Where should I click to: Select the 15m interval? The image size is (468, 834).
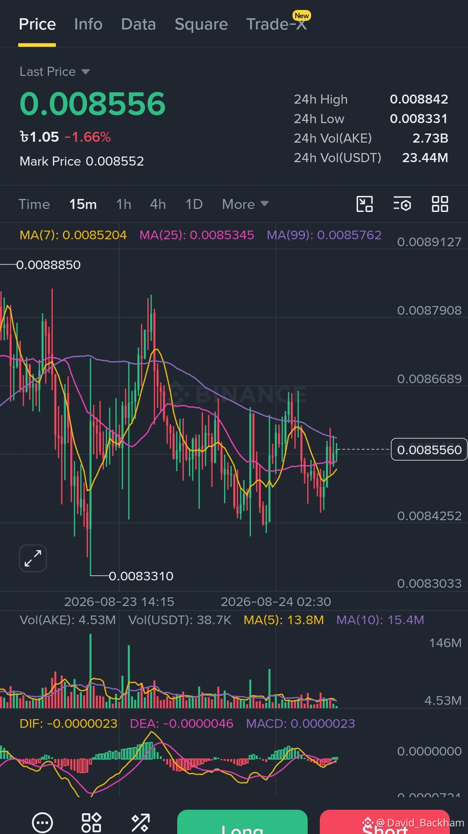(x=83, y=204)
